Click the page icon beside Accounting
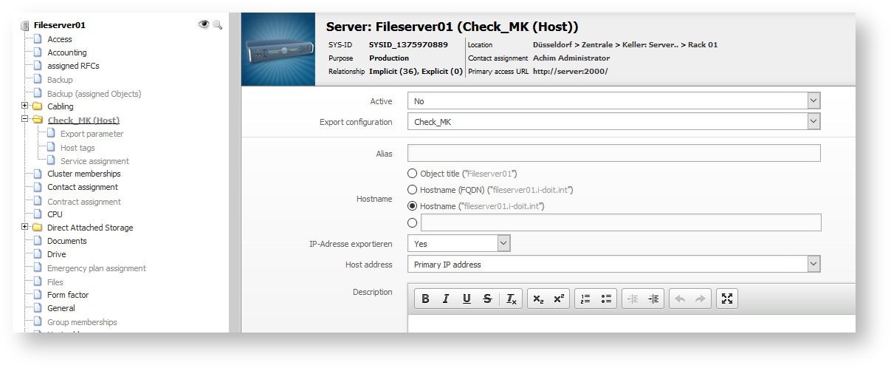The width and height of the screenshot is (891, 368). 38,52
